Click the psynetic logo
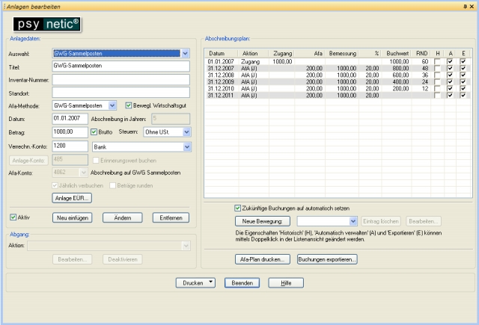This screenshot has height=325, width=479. (x=45, y=23)
